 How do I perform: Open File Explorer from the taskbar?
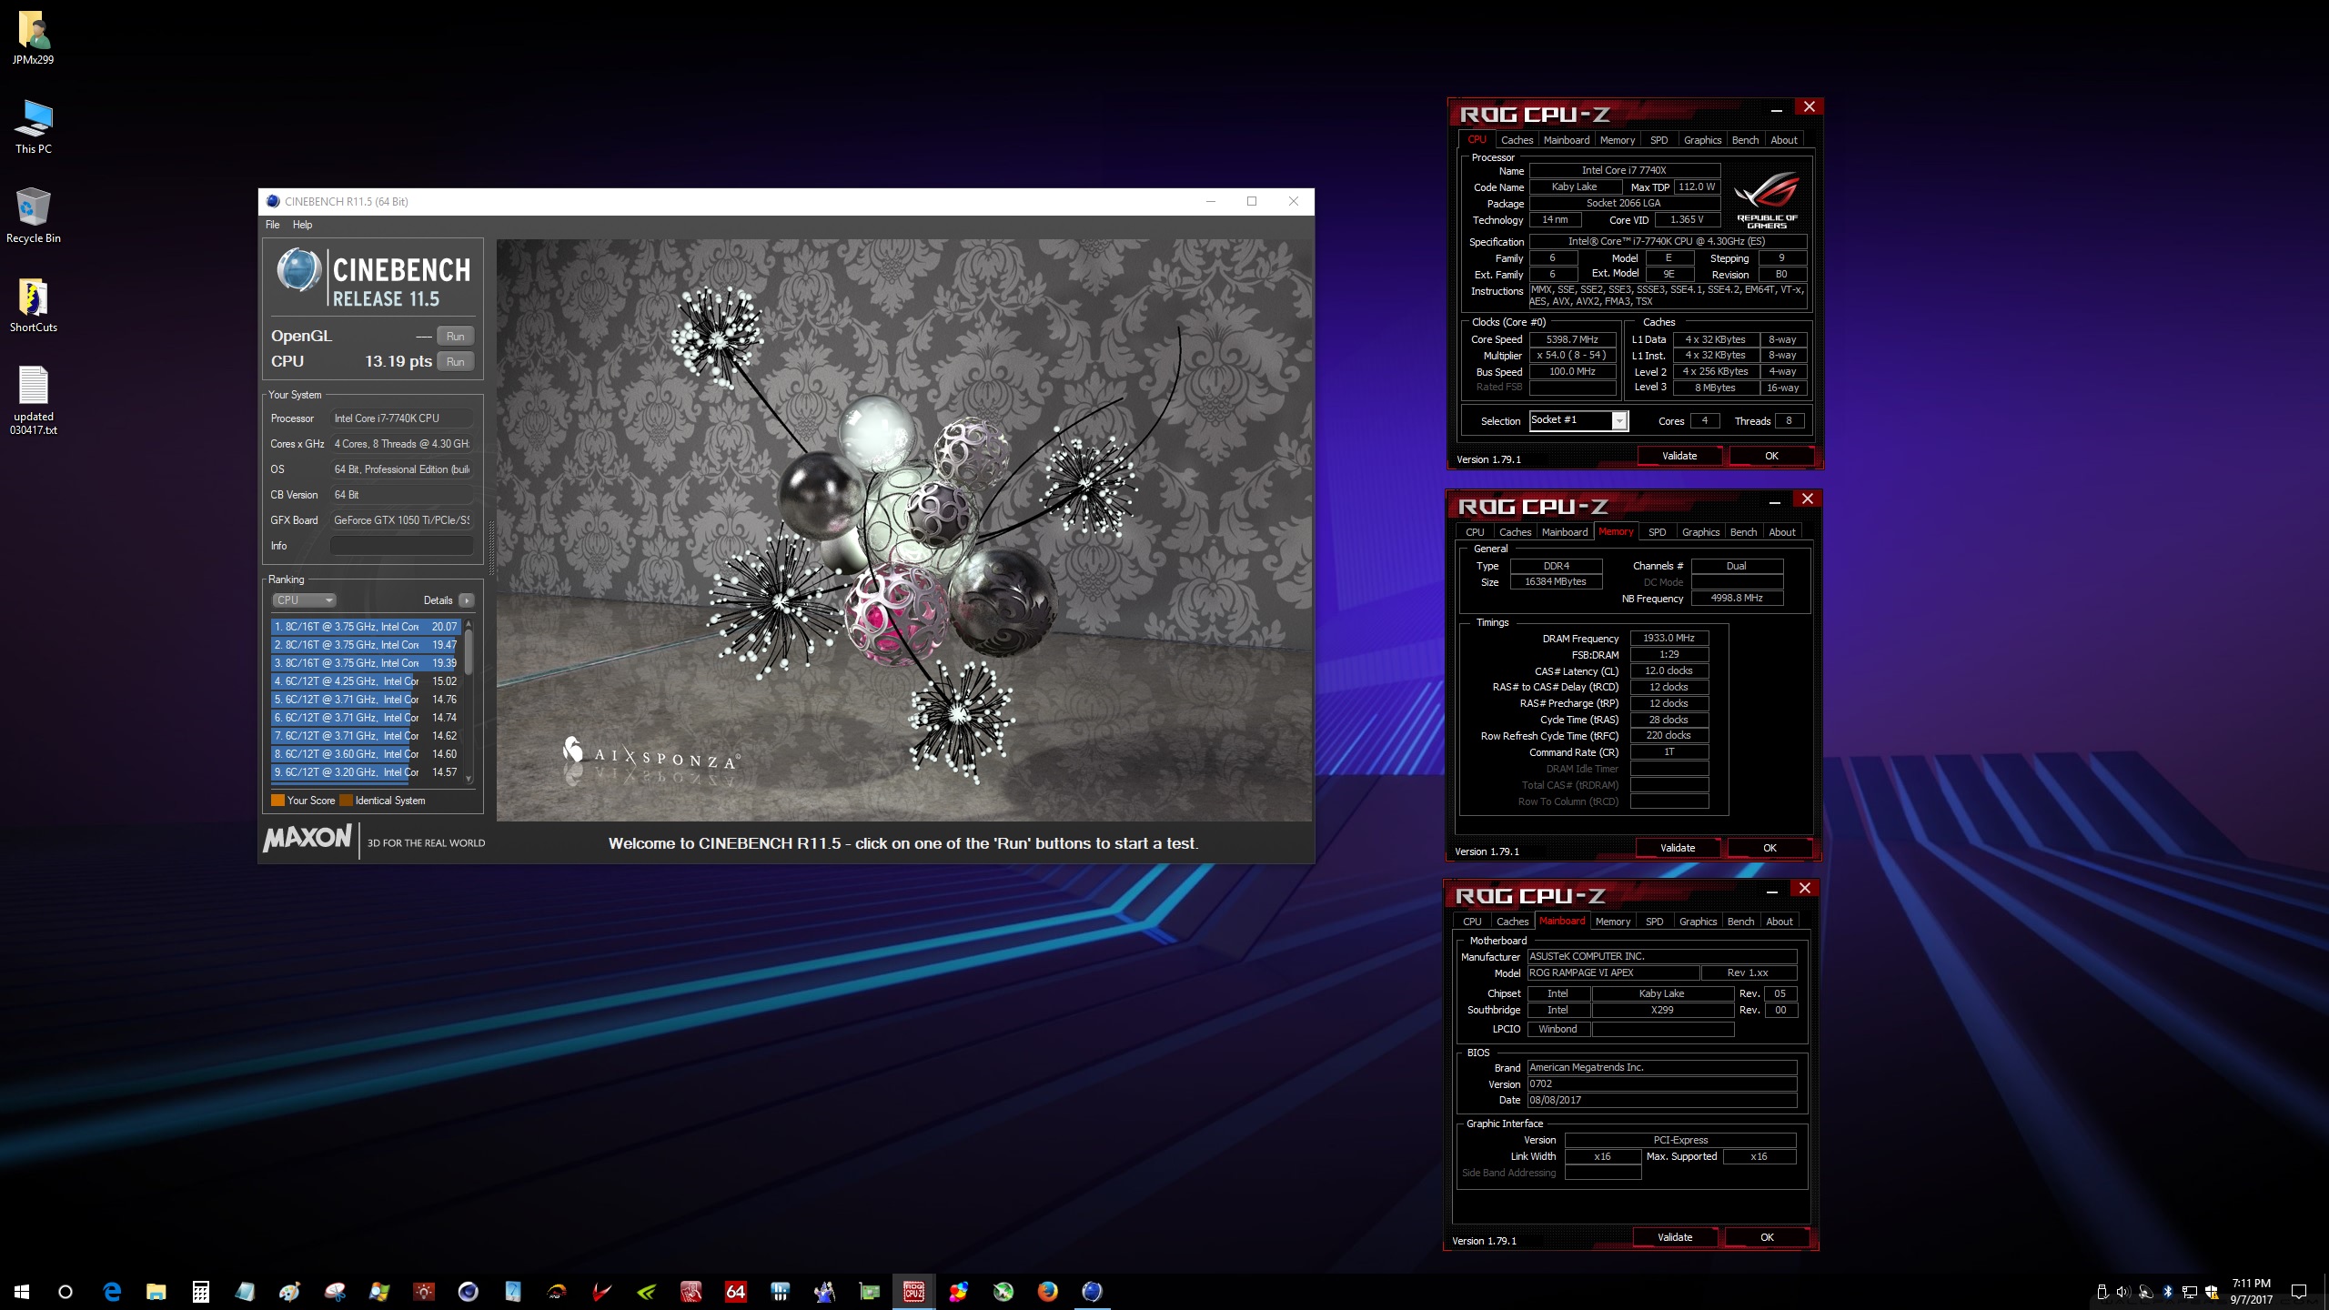156,1292
